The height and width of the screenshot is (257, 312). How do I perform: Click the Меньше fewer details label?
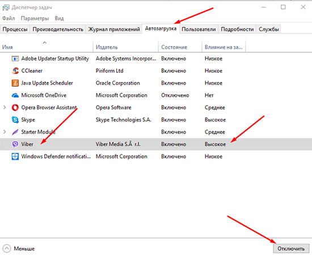[24, 248]
